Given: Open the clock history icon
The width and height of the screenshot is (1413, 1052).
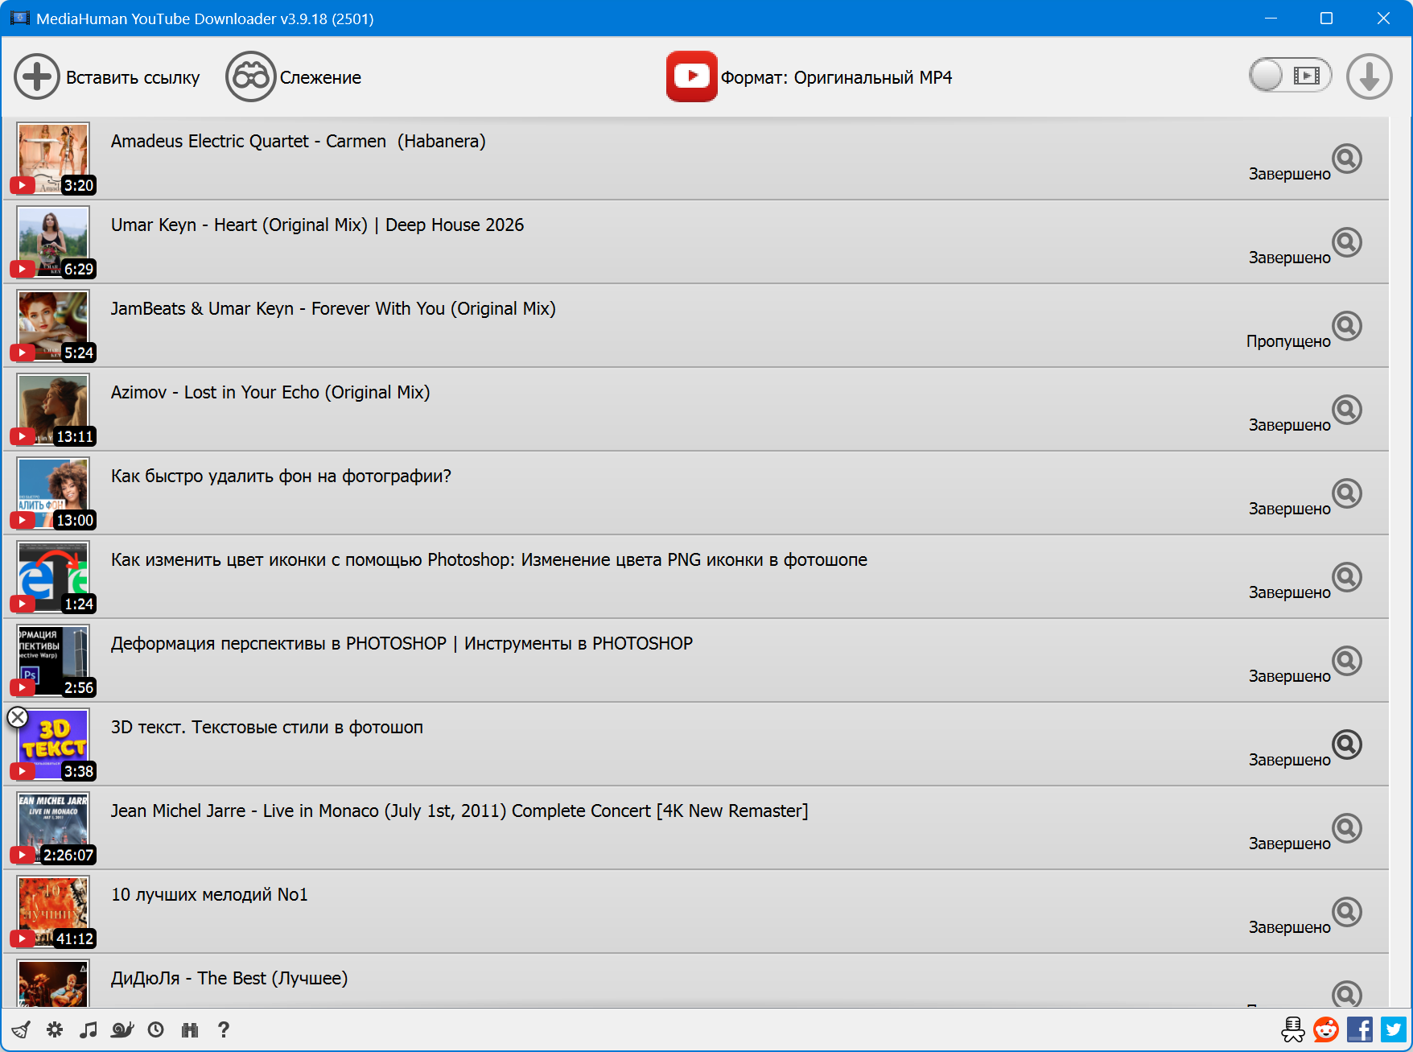Looking at the screenshot, I should [156, 1029].
